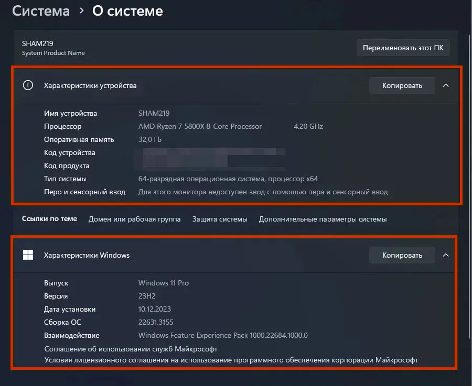
Task: Copy the device specifications
Action: point(402,85)
